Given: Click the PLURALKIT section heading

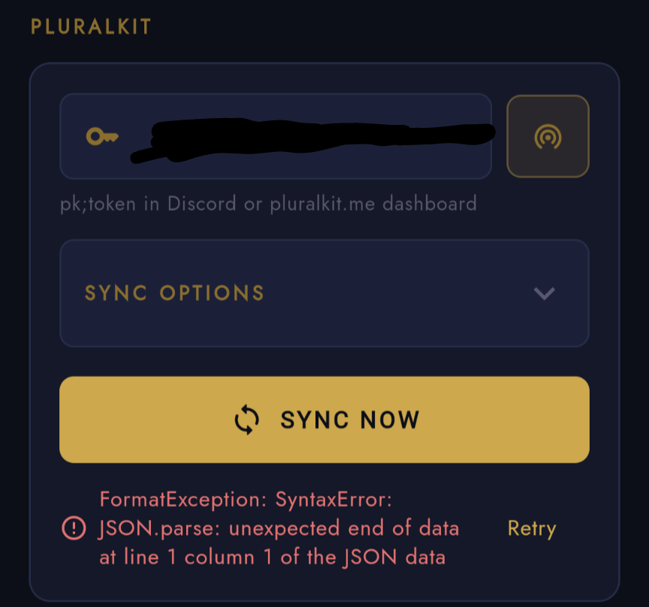Looking at the screenshot, I should click(x=91, y=27).
